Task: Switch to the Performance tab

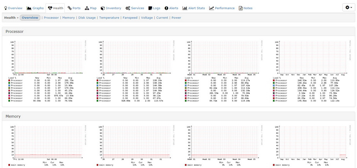Action: coord(222,8)
